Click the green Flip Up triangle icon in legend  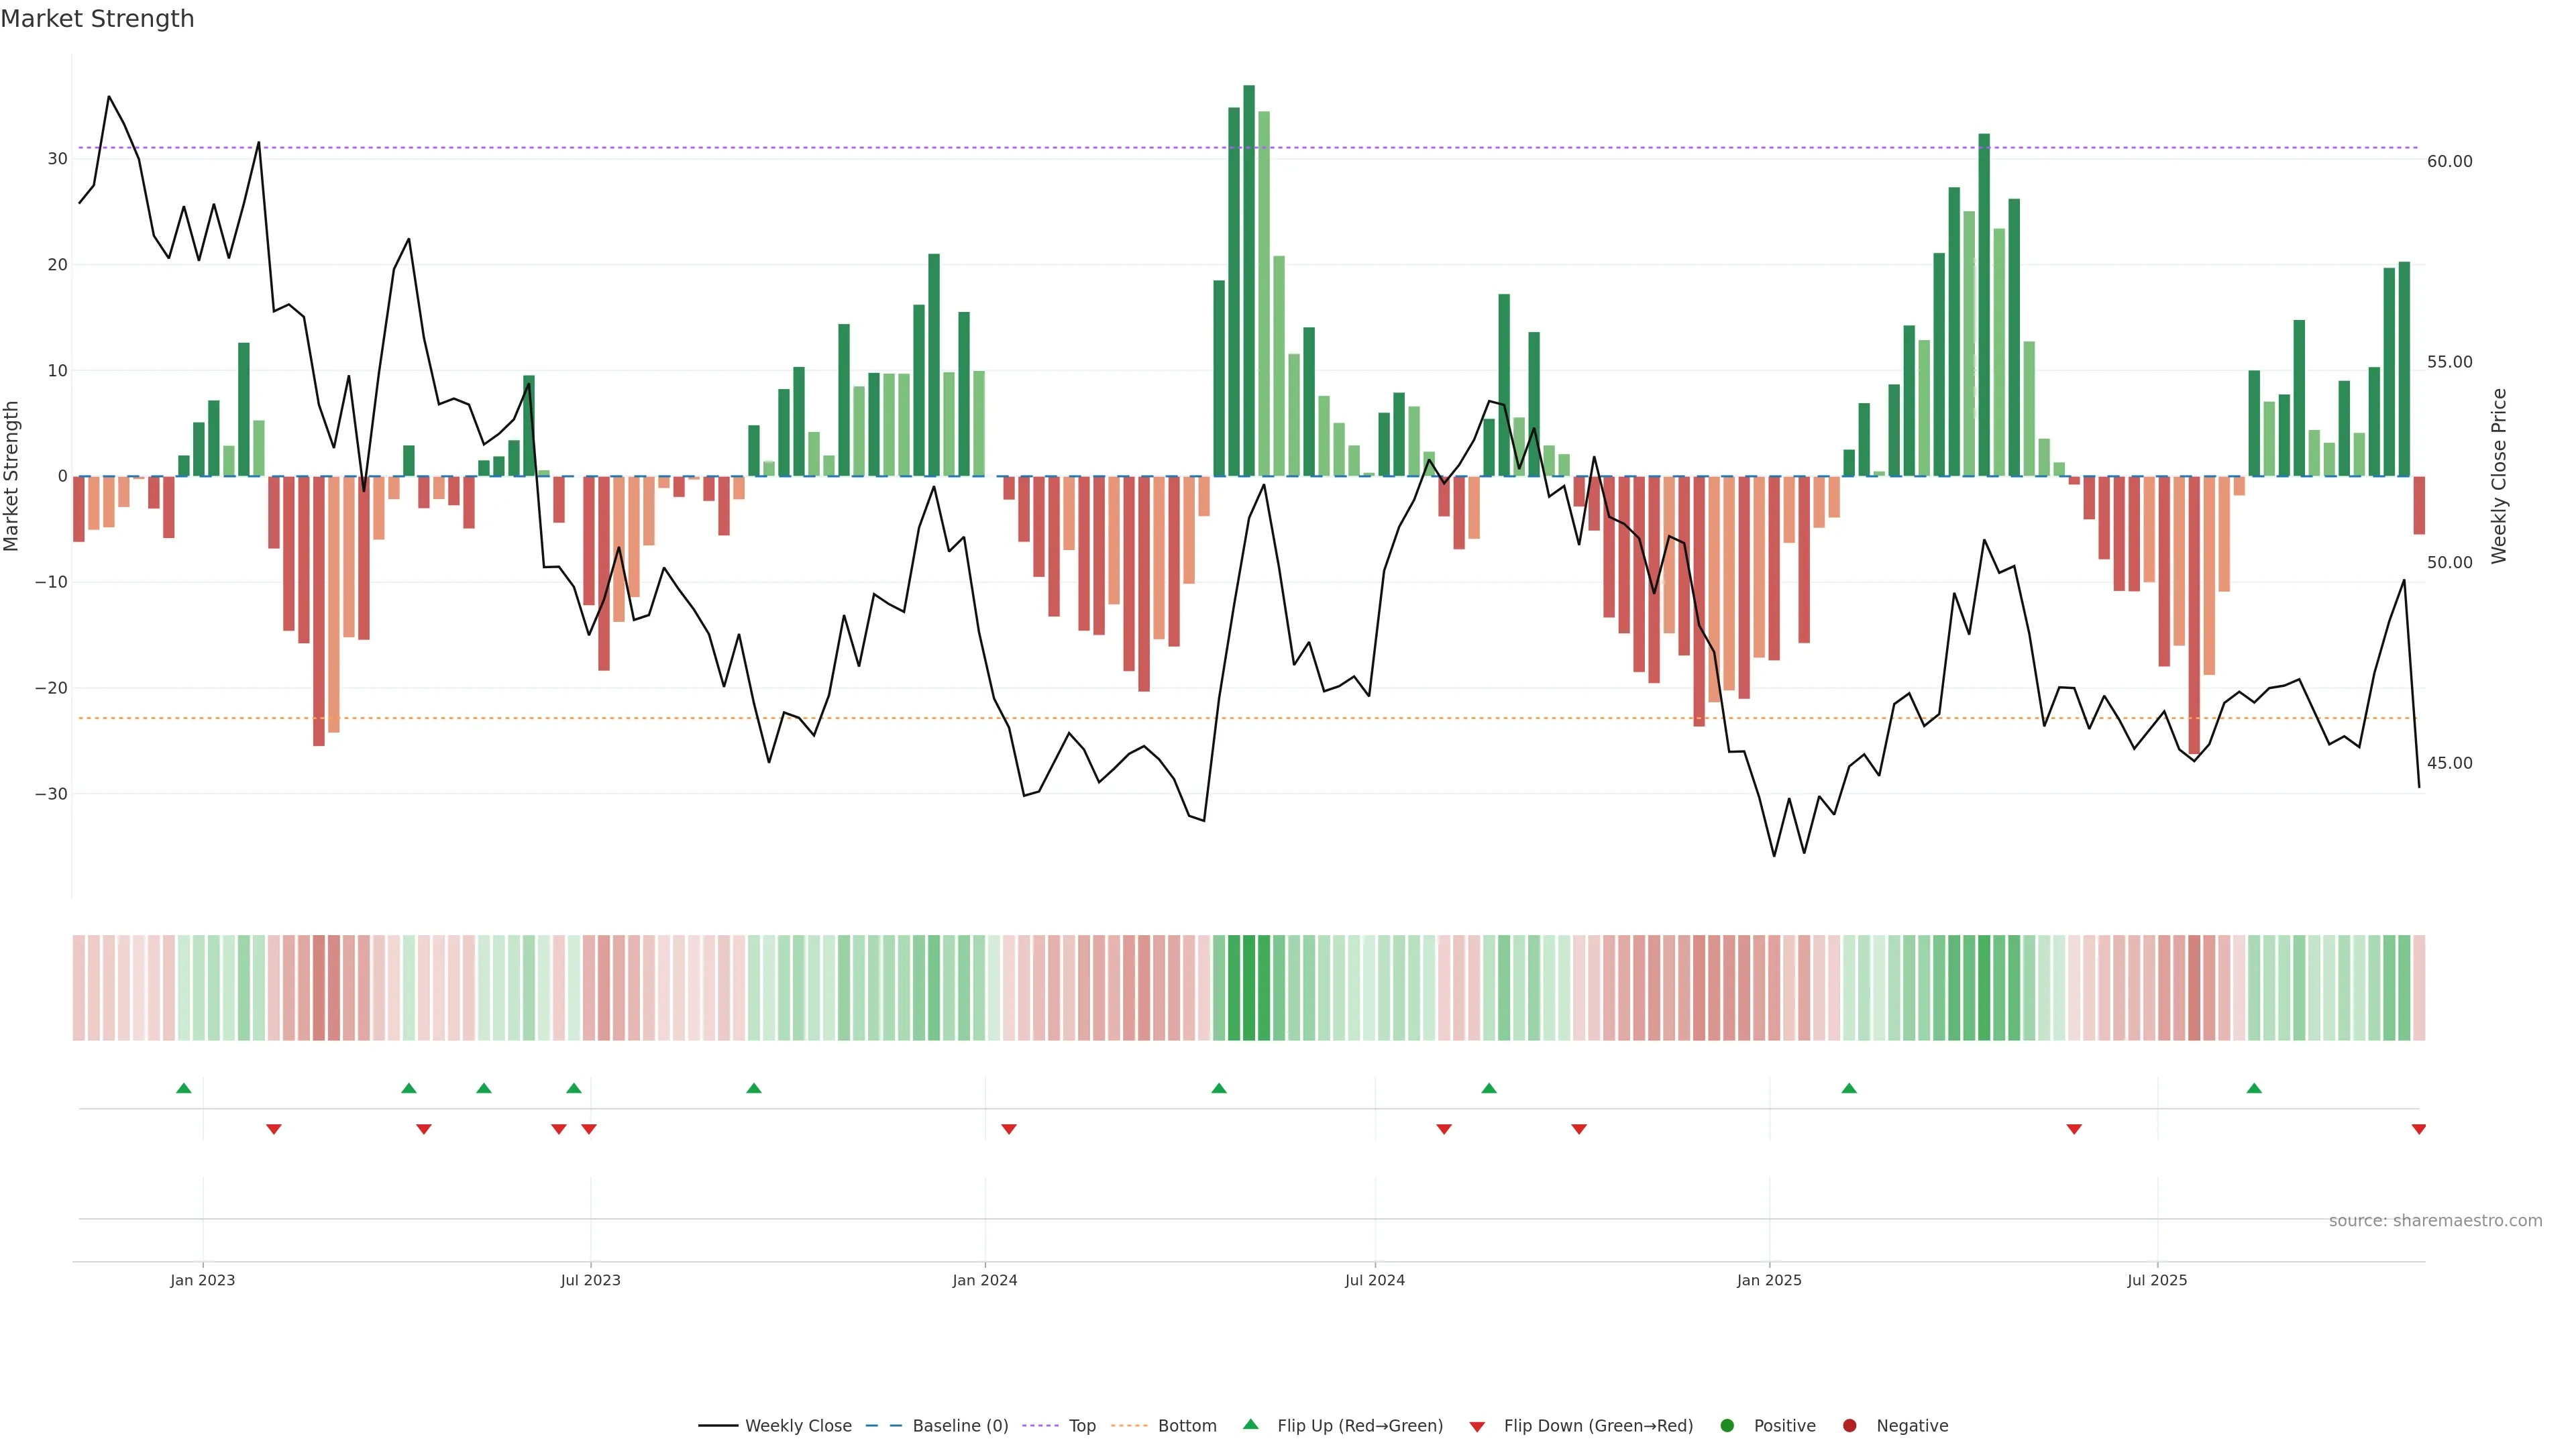pos(1250,1425)
